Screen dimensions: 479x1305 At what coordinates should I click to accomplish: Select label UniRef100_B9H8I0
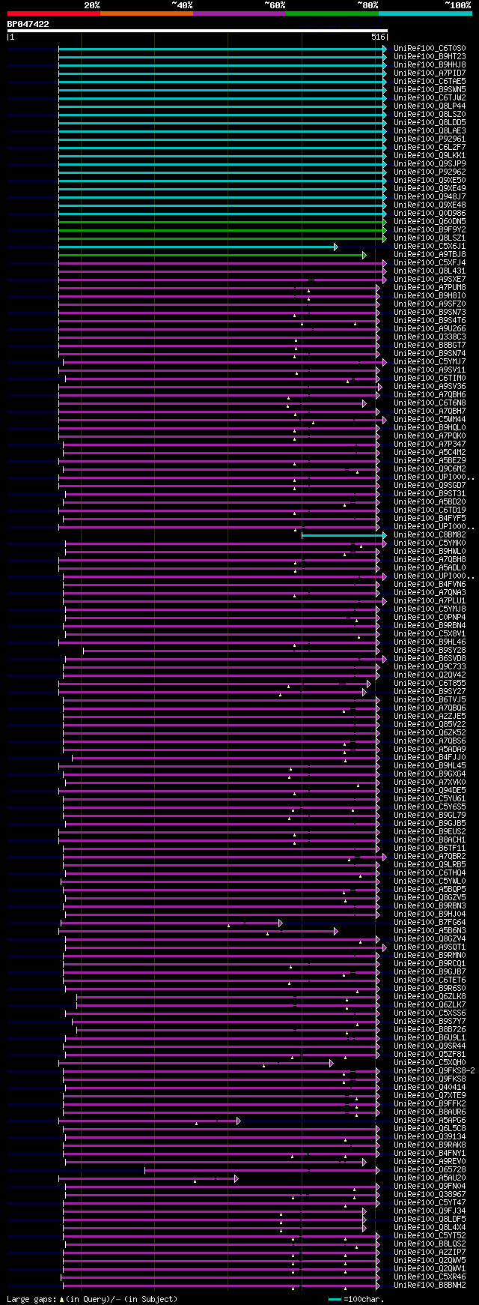click(x=430, y=296)
